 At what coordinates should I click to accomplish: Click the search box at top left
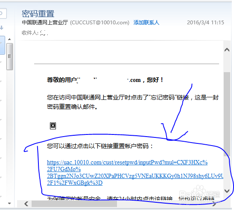(x=3, y=13)
